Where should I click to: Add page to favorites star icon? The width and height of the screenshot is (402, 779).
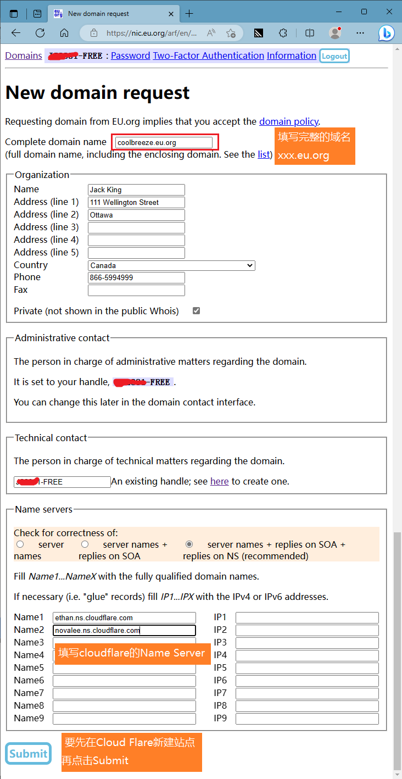point(231,33)
